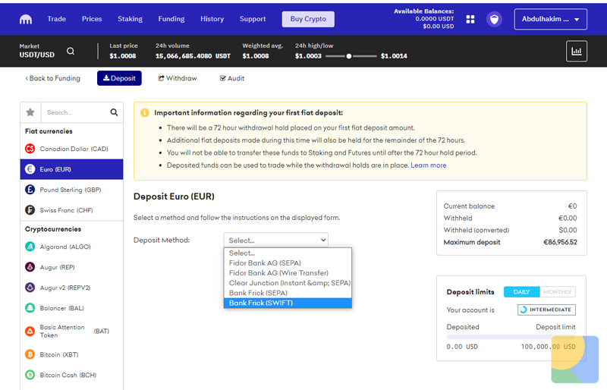
Task: Choose Fidor Bank AG (Wire Transfer) option
Action: (288, 273)
